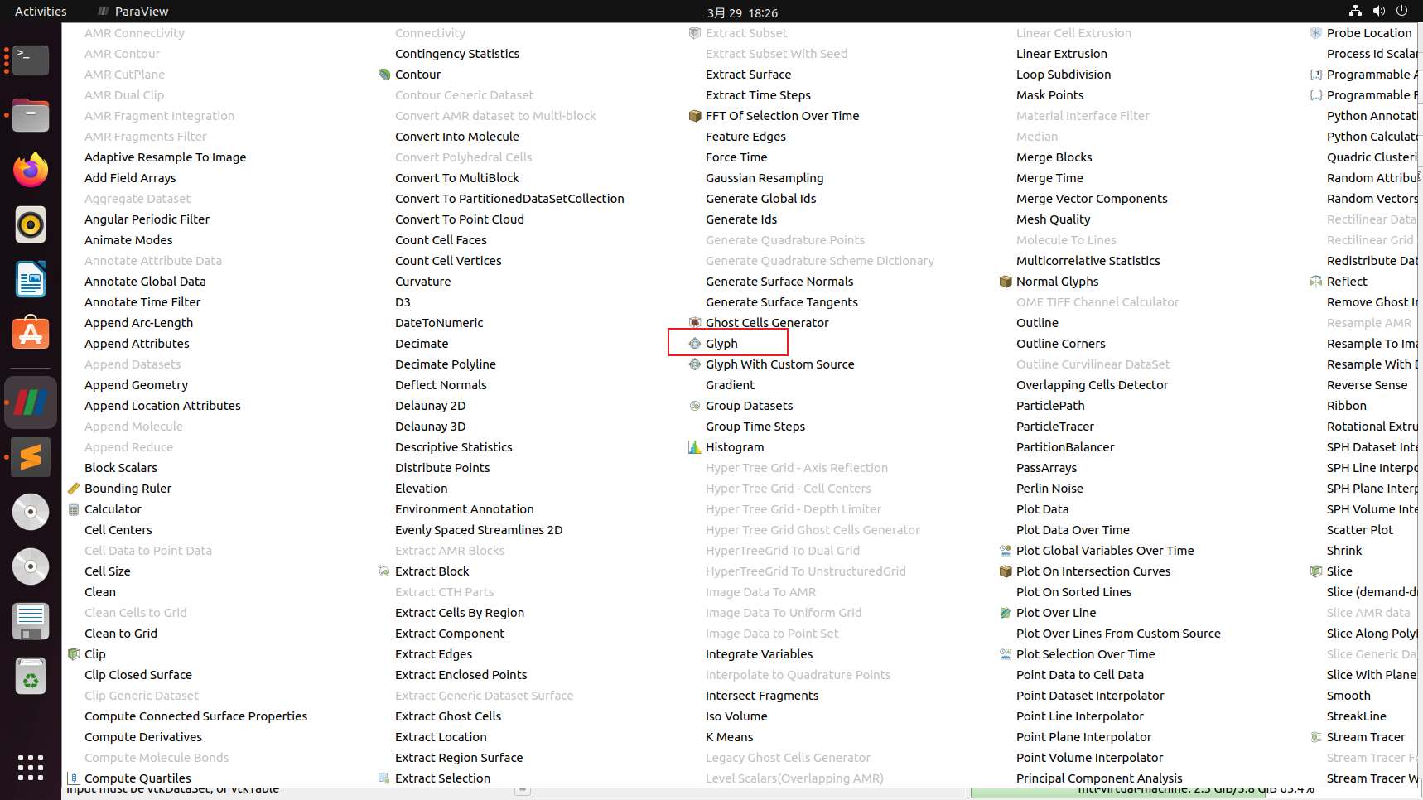1423x800 pixels.
Task: Pick the Slice filter entry
Action: click(x=1339, y=571)
